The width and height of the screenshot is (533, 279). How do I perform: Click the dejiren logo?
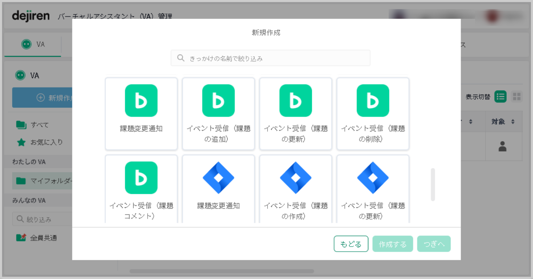pos(31,16)
